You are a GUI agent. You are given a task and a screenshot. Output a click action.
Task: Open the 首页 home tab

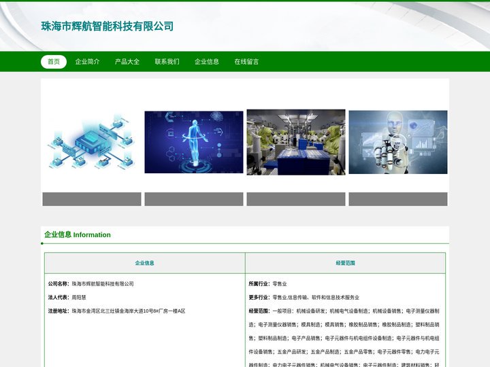tap(54, 62)
